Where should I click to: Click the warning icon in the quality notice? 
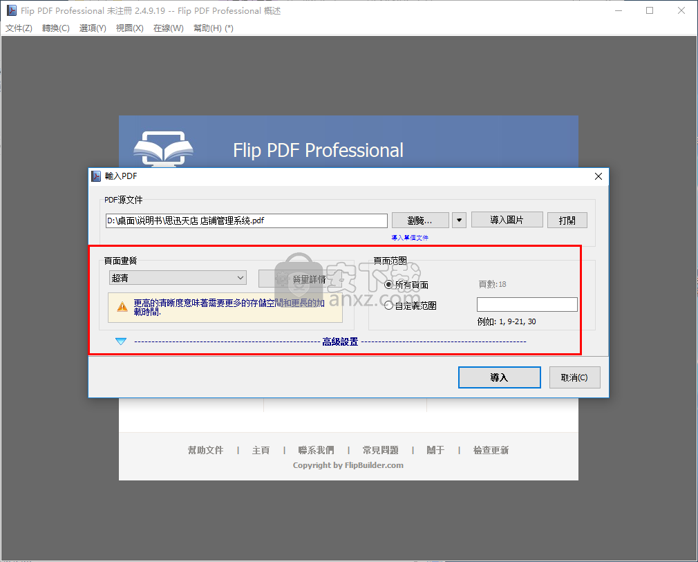pyautogui.click(x=122, y=306)
